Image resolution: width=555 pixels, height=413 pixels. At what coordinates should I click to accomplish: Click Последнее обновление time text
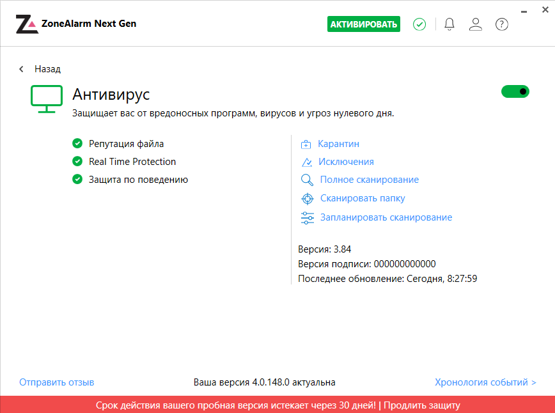[387, 279]
